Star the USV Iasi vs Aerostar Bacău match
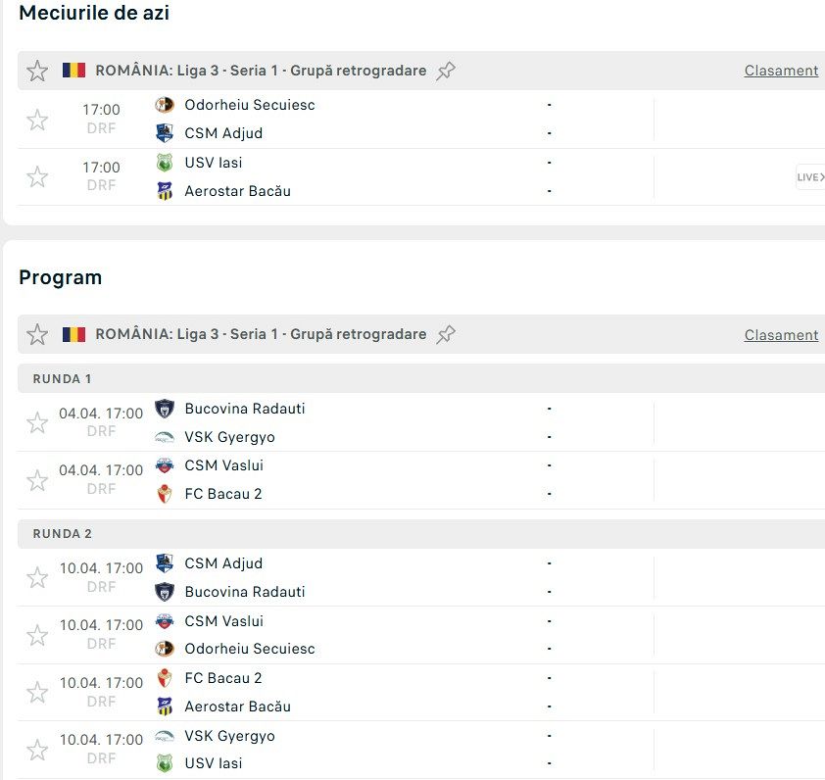 (x=37, y=176)
